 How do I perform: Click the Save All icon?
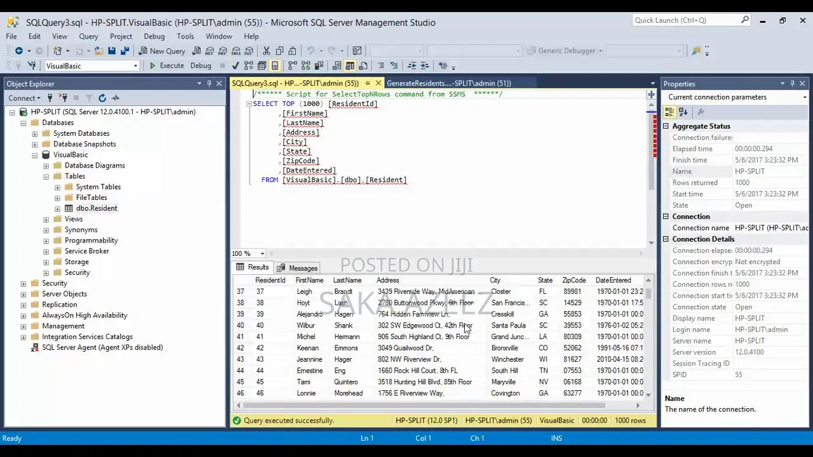tap(124, 51)
